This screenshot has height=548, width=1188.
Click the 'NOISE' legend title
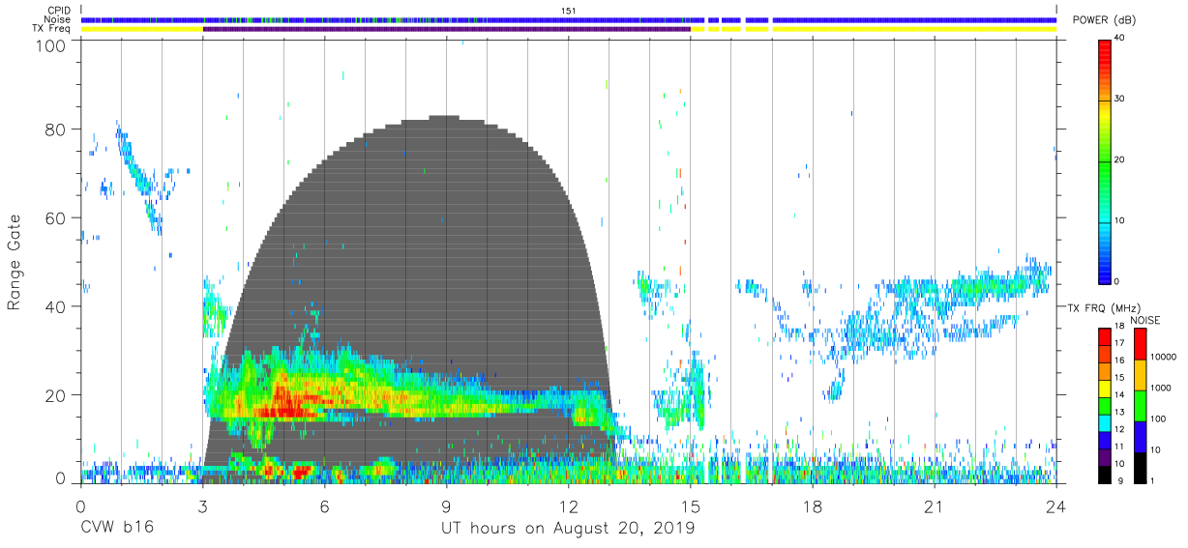1144,320
